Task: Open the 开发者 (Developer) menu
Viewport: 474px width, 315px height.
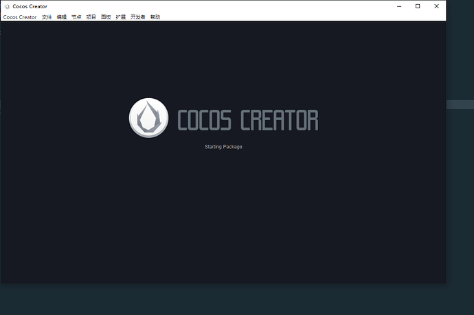Action: tap(138, 17)
